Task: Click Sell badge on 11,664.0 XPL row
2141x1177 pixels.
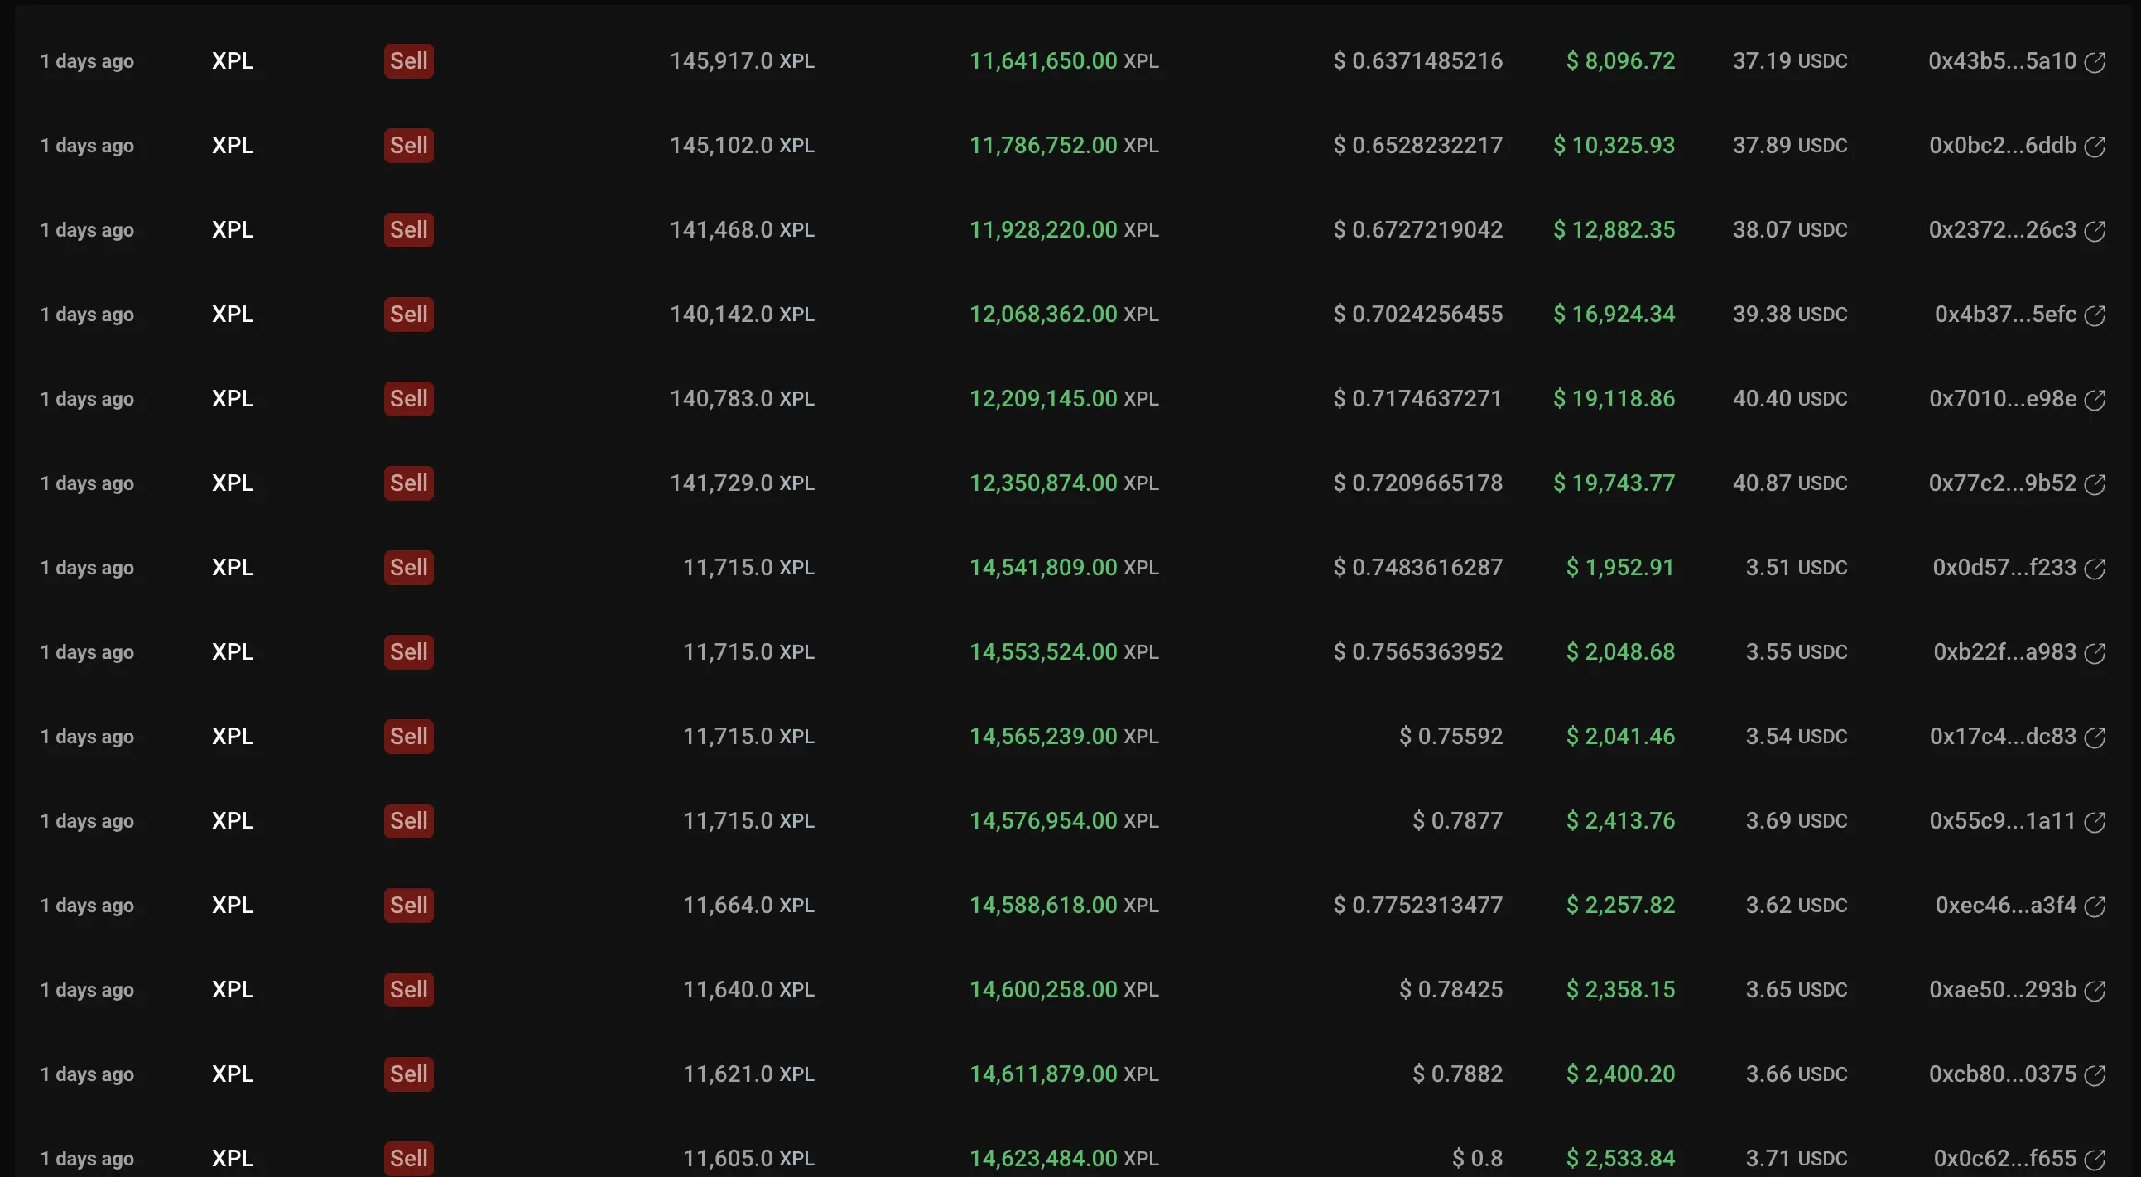Action: click(408, 905)
